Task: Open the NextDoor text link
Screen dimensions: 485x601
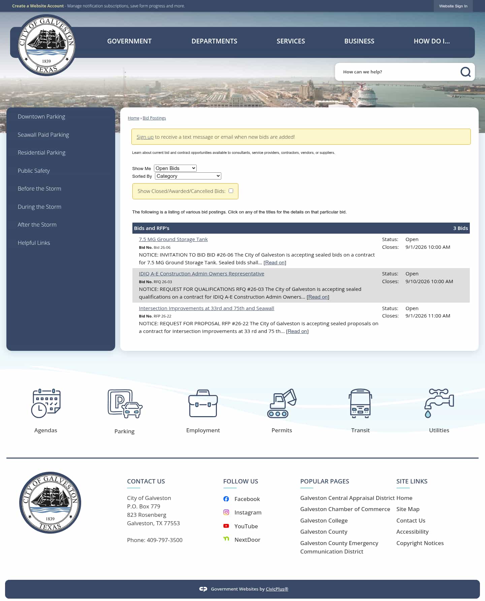Action: click(247, 539)
